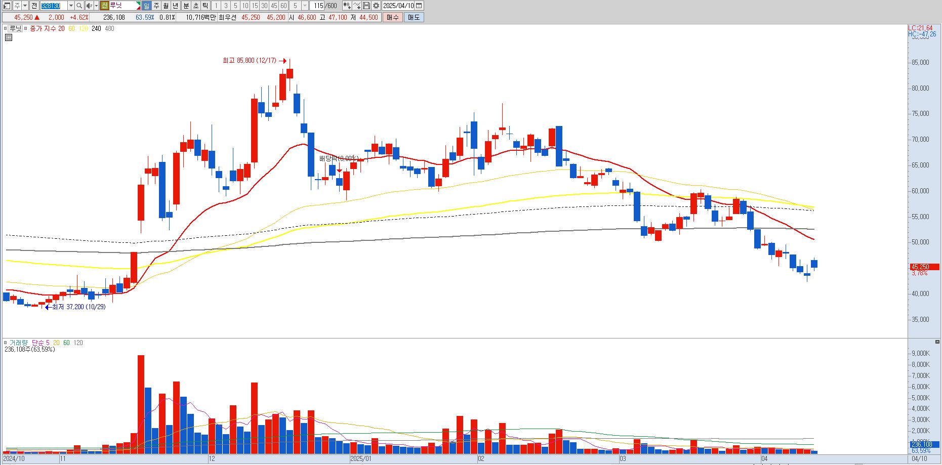
Task: Click the speaker sound icon
Action: (x=89, y=6)
